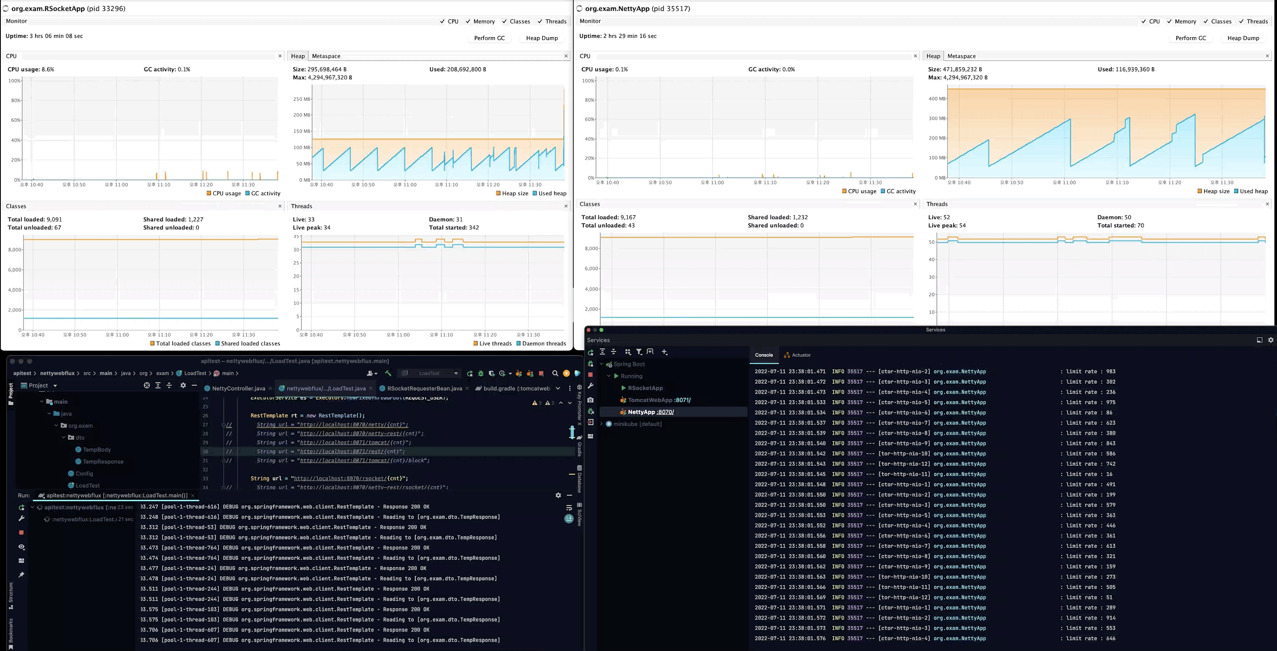Toggle Memory checkbox in RSocketApp monitor
Image resolution: width=1277 pixels, height=651 pixels.
coord(468,21)
